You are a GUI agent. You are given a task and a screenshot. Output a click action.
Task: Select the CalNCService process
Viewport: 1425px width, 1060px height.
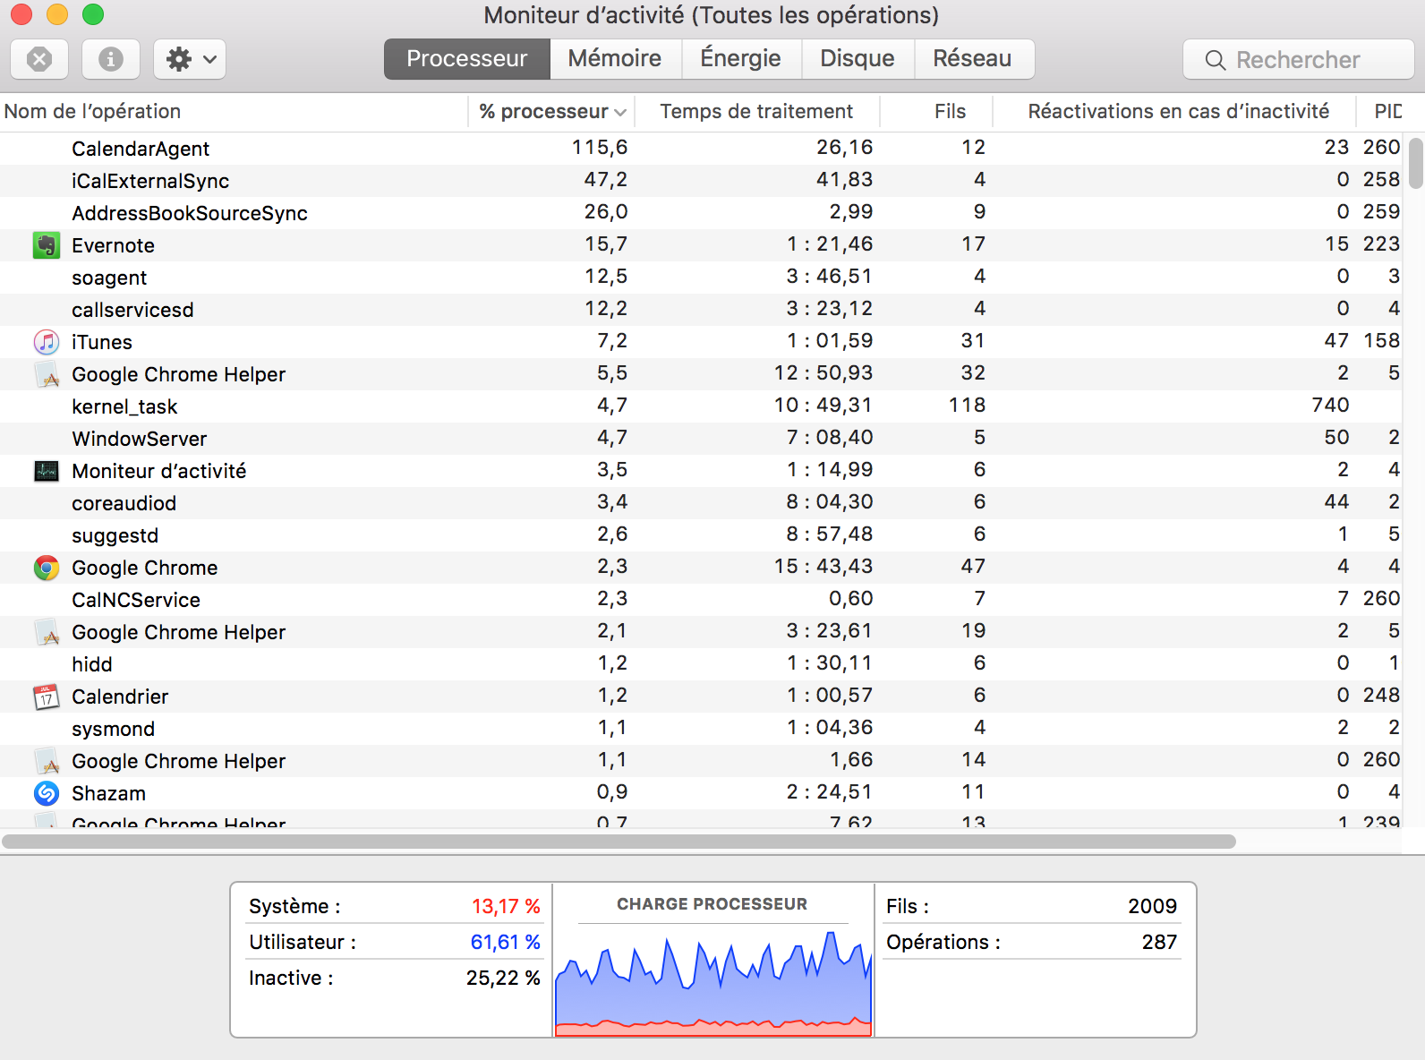pyautogui.click(x=136, y=600)
